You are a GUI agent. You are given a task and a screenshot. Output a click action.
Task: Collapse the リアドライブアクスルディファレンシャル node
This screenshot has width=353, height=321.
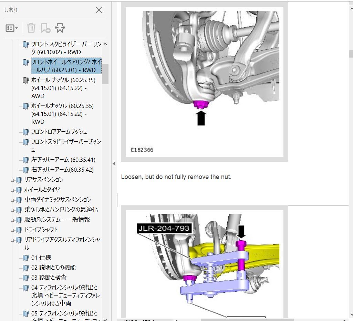[13, 240]
